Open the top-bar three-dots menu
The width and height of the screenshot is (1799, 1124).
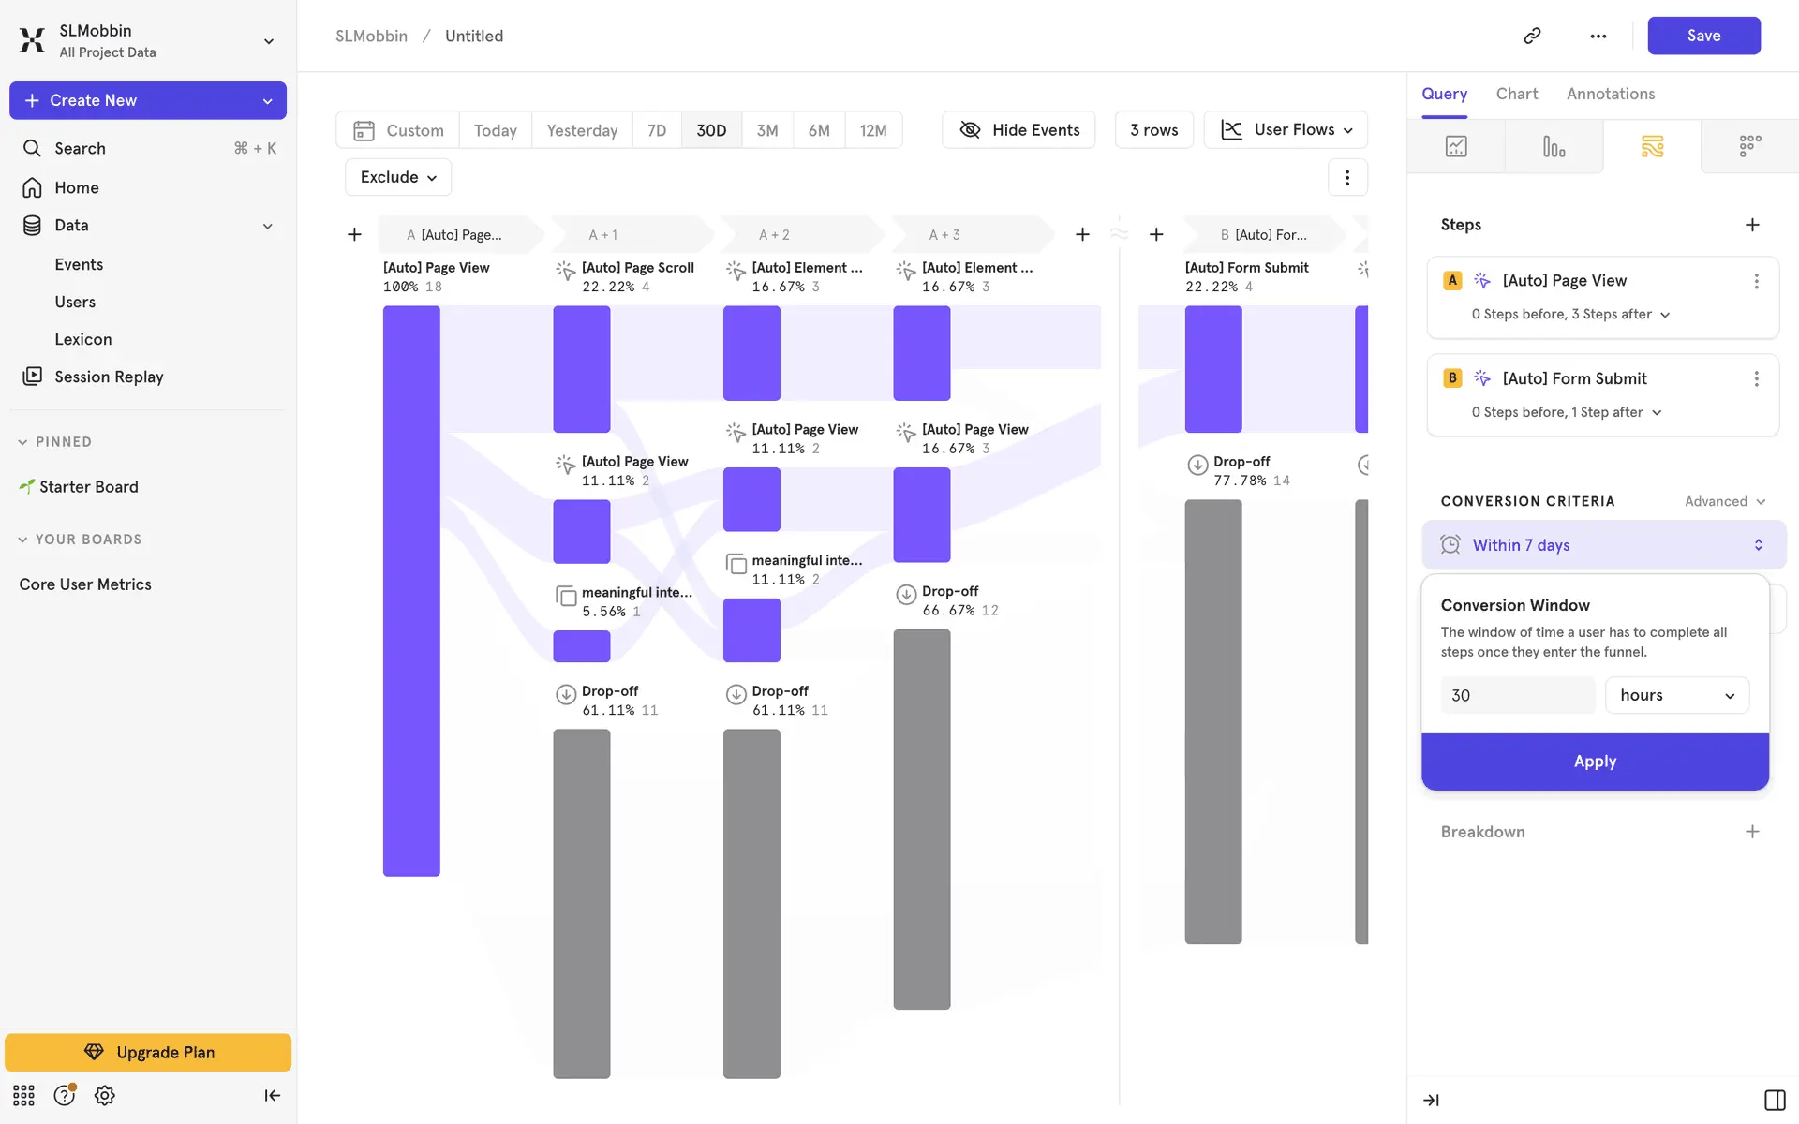[x=1598, y=36]
